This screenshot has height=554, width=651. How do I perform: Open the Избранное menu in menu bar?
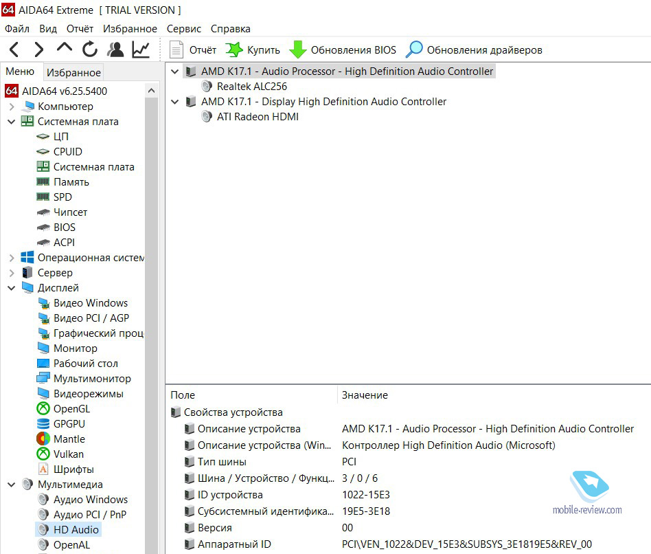130,29
